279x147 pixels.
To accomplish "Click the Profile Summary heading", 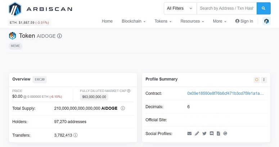I will tap(161, 79).
